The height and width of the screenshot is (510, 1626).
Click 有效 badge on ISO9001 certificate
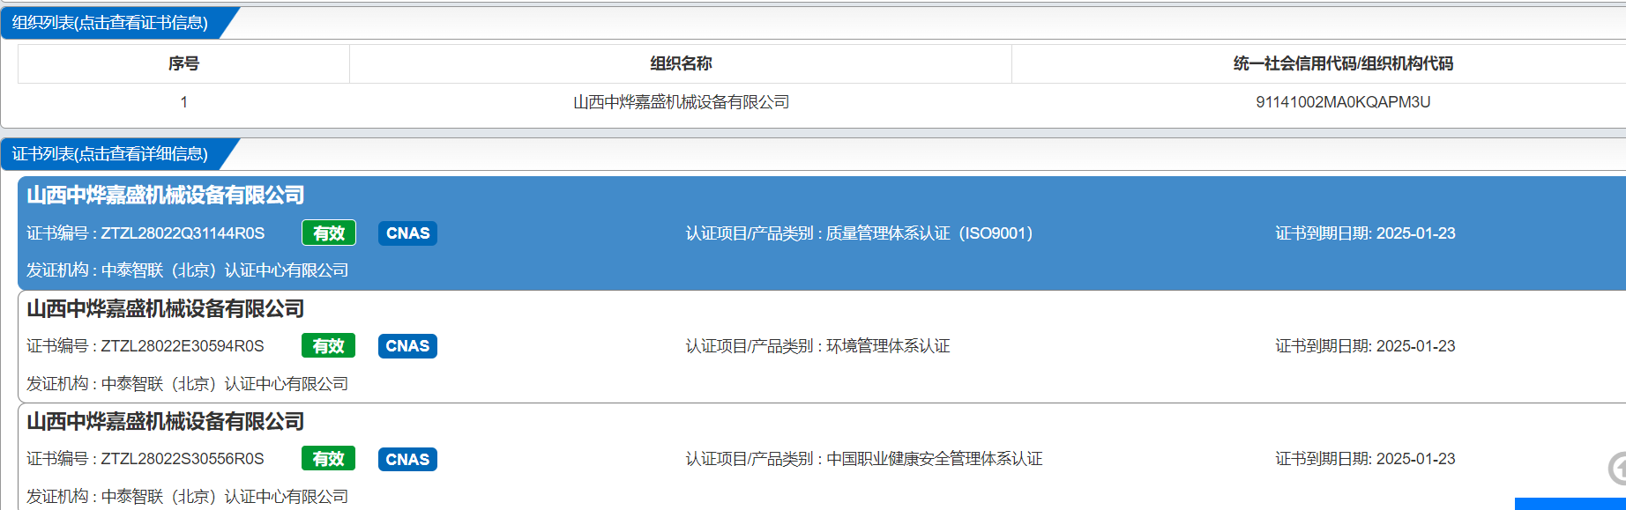click(x=329, y=233)
